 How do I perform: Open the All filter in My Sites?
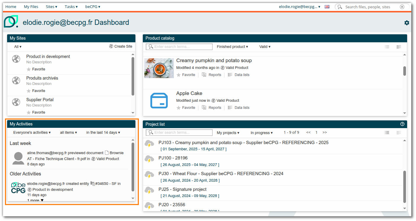click(x=18, y=47)
